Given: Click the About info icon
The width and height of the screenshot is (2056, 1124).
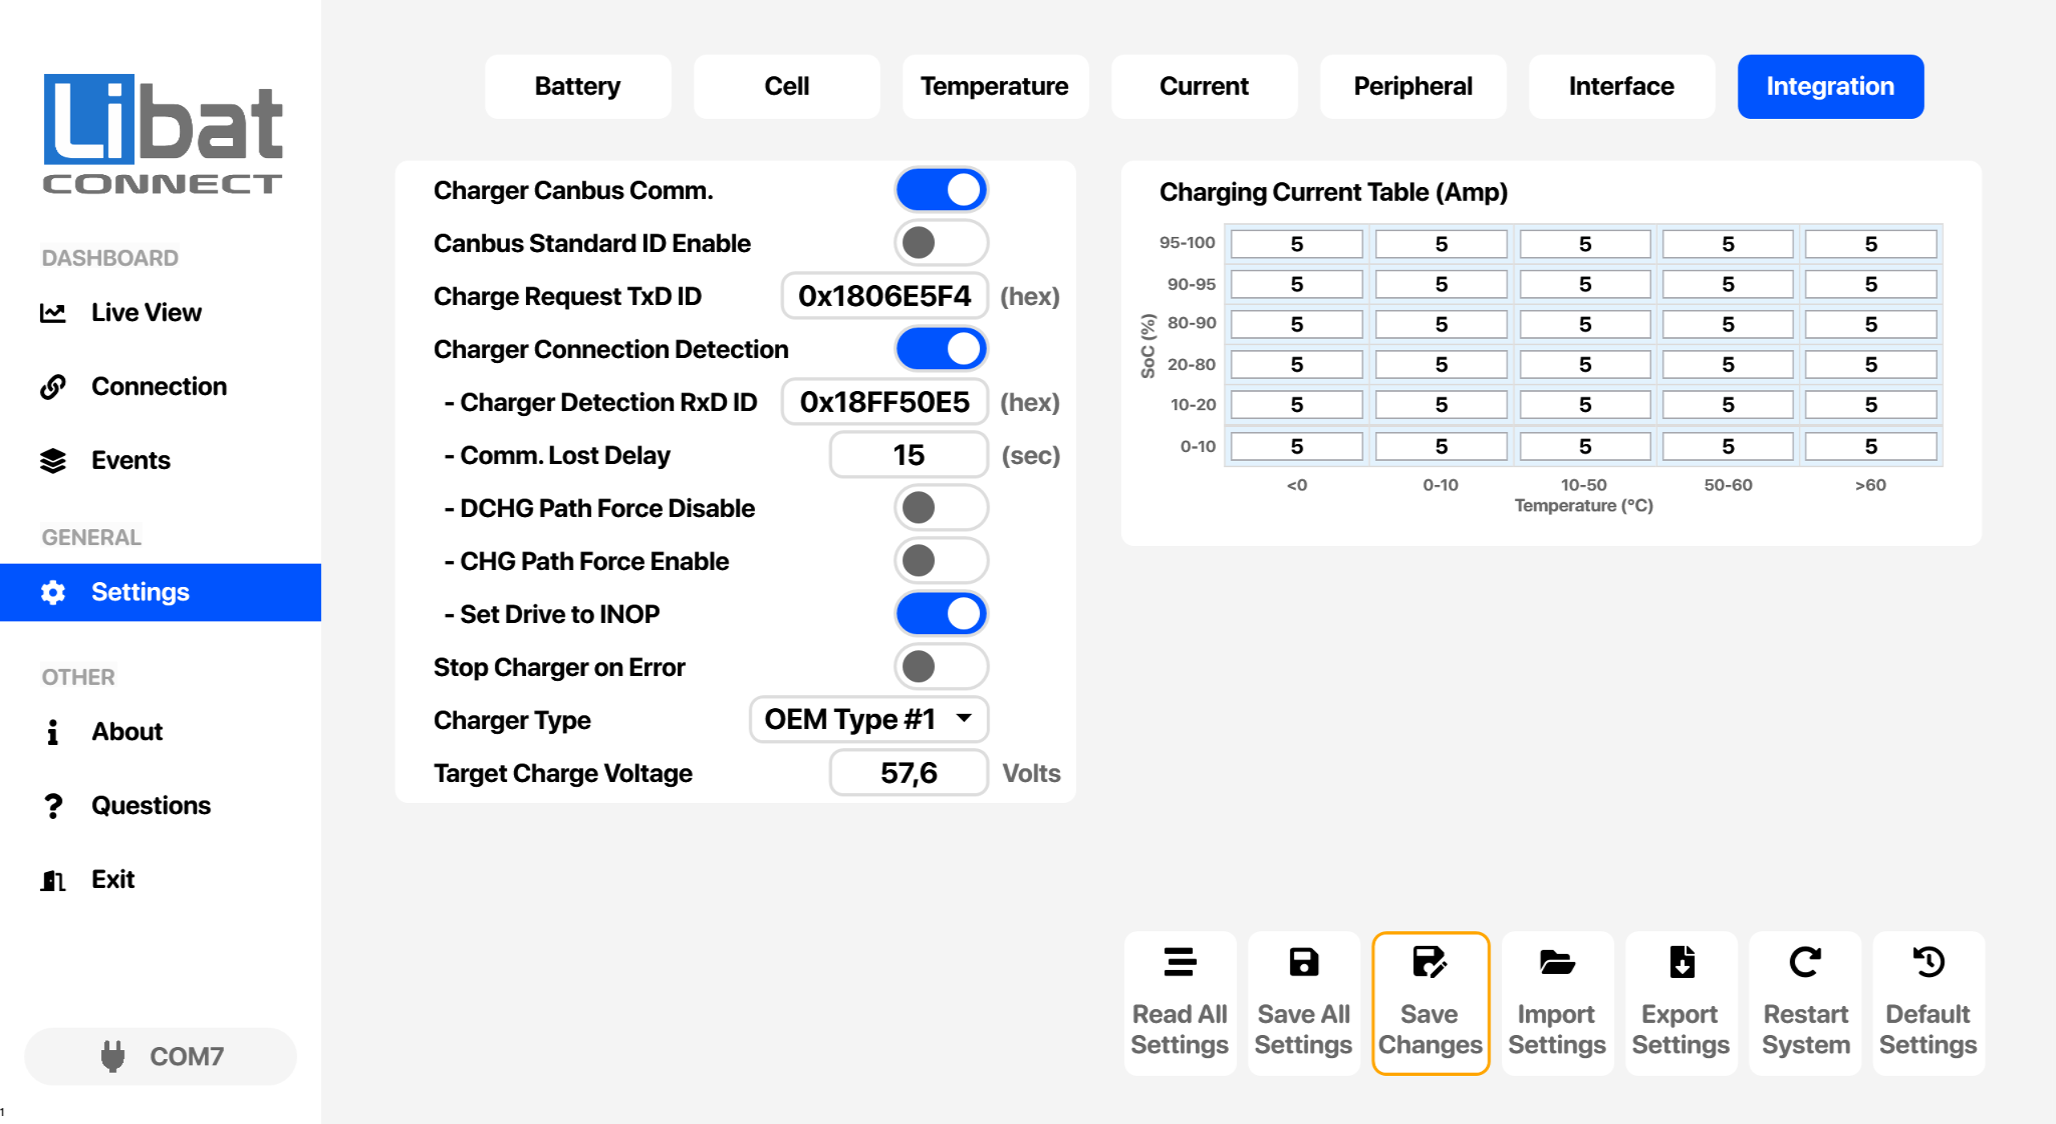Looking at the screenshot, I should coord(53,731).
